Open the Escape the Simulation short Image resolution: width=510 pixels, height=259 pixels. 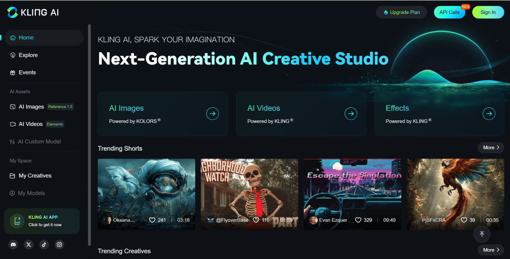coord(352,194)
